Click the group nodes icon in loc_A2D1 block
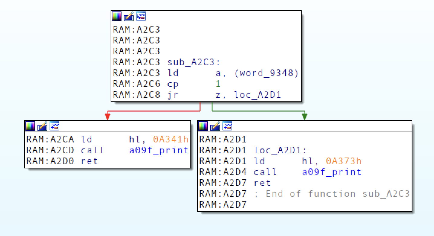This screenshot has width=434, height=236. click(x=227, y=126)
